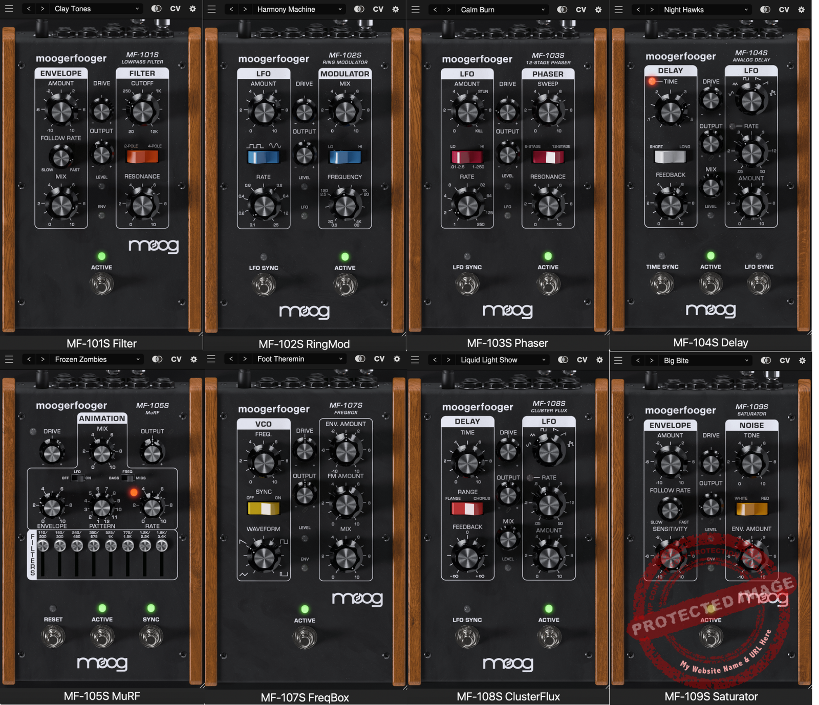
Task: Select previous preset arrow in MF-109S Saturator header
Action: (638, 360)
